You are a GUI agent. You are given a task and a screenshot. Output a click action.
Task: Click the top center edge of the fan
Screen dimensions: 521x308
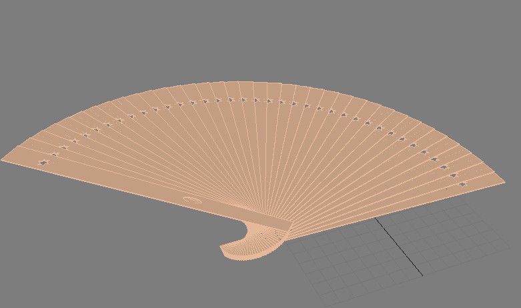(247, 83)
